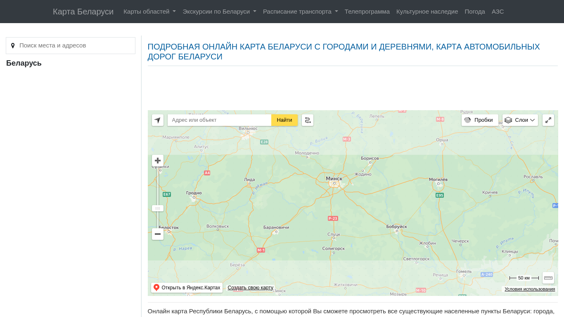Click the geolocation arrow icon on map
Viewport: 564px width, 317px height.
tap(157, 120)
